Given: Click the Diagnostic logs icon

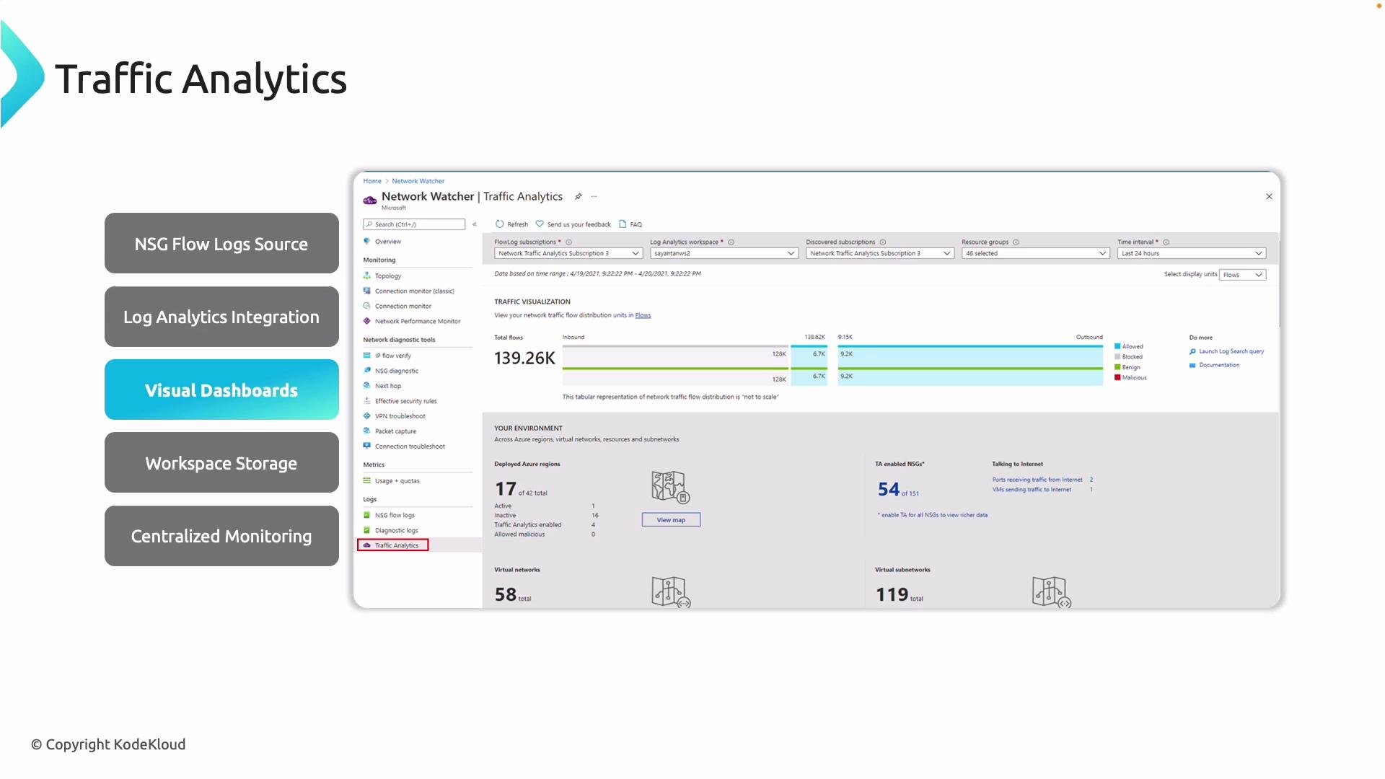Looking at the screenshot, I should (366, 530).
